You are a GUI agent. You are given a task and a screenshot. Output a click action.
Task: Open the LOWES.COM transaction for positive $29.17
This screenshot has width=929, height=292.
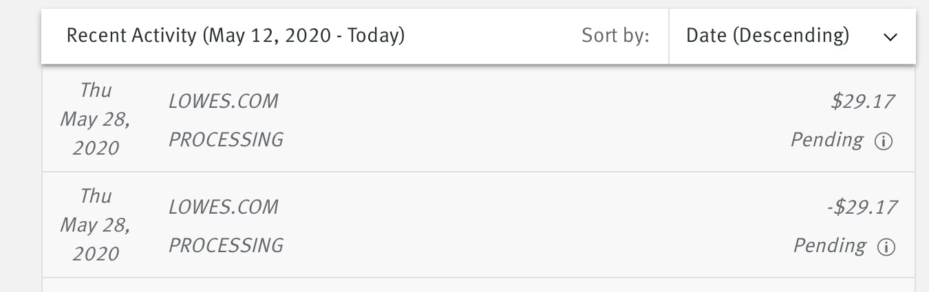click(223, 102)
